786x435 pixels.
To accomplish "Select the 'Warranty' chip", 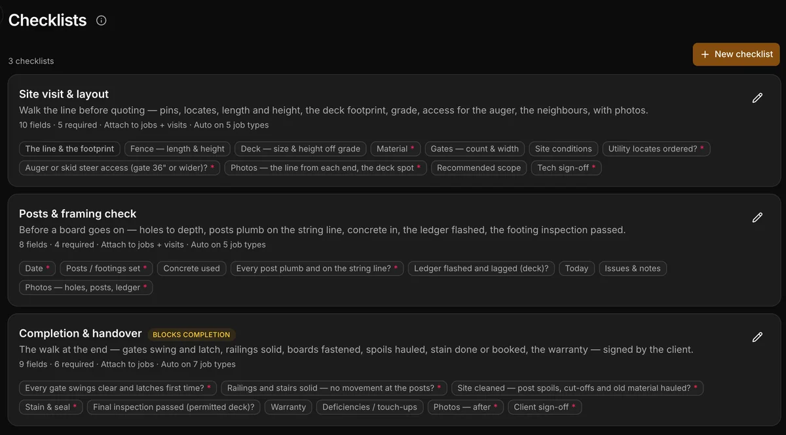I will coord(288,407).
